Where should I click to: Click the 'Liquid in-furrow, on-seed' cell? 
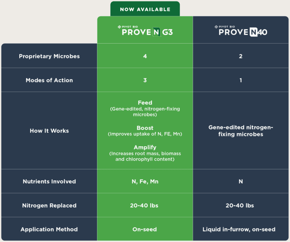pyautogui.click(x=241, y=230)
